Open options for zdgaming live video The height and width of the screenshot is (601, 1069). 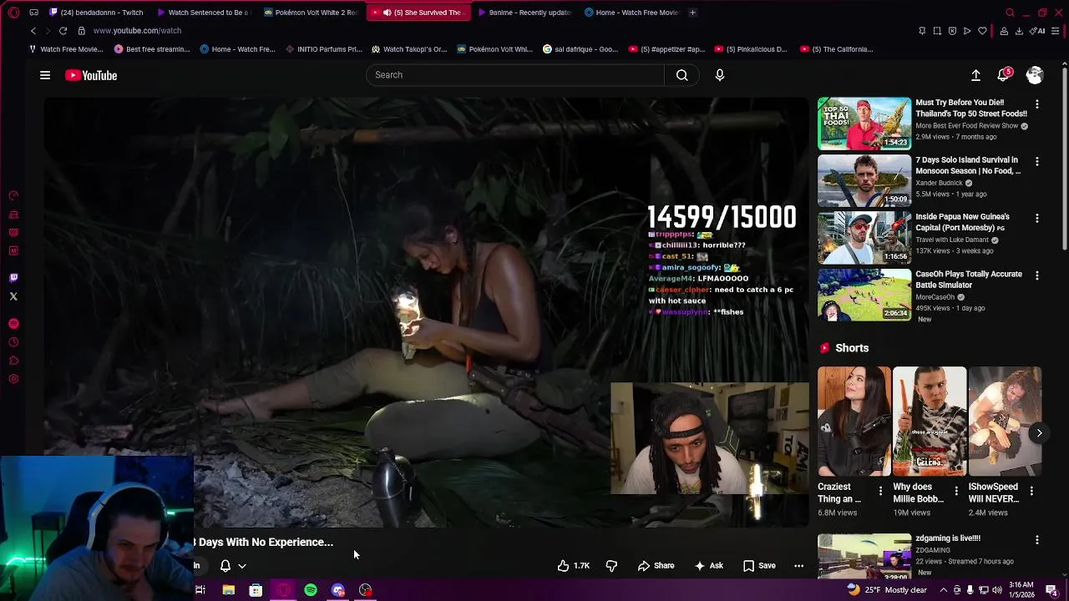(1037, 540)
